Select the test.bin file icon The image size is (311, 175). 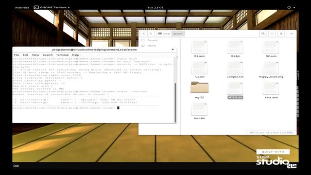point(199,109)
